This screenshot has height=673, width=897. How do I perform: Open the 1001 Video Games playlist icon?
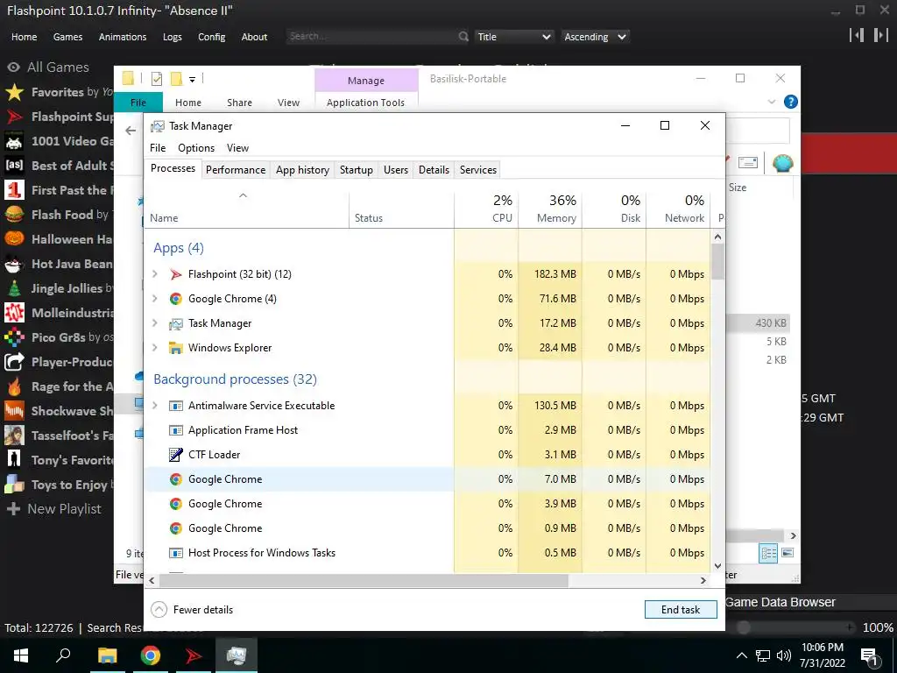[14, 141]
